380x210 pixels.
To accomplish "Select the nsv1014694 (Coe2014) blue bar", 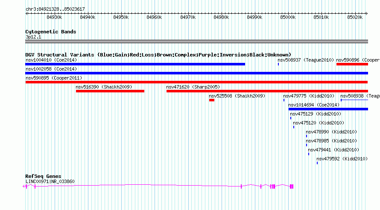I will pyautogui.click(x=328, y=109).
